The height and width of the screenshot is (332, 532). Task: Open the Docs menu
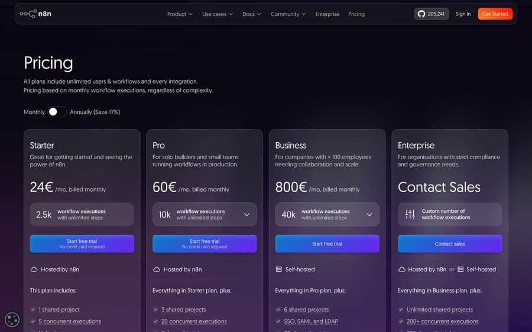(x=252, y=14)
